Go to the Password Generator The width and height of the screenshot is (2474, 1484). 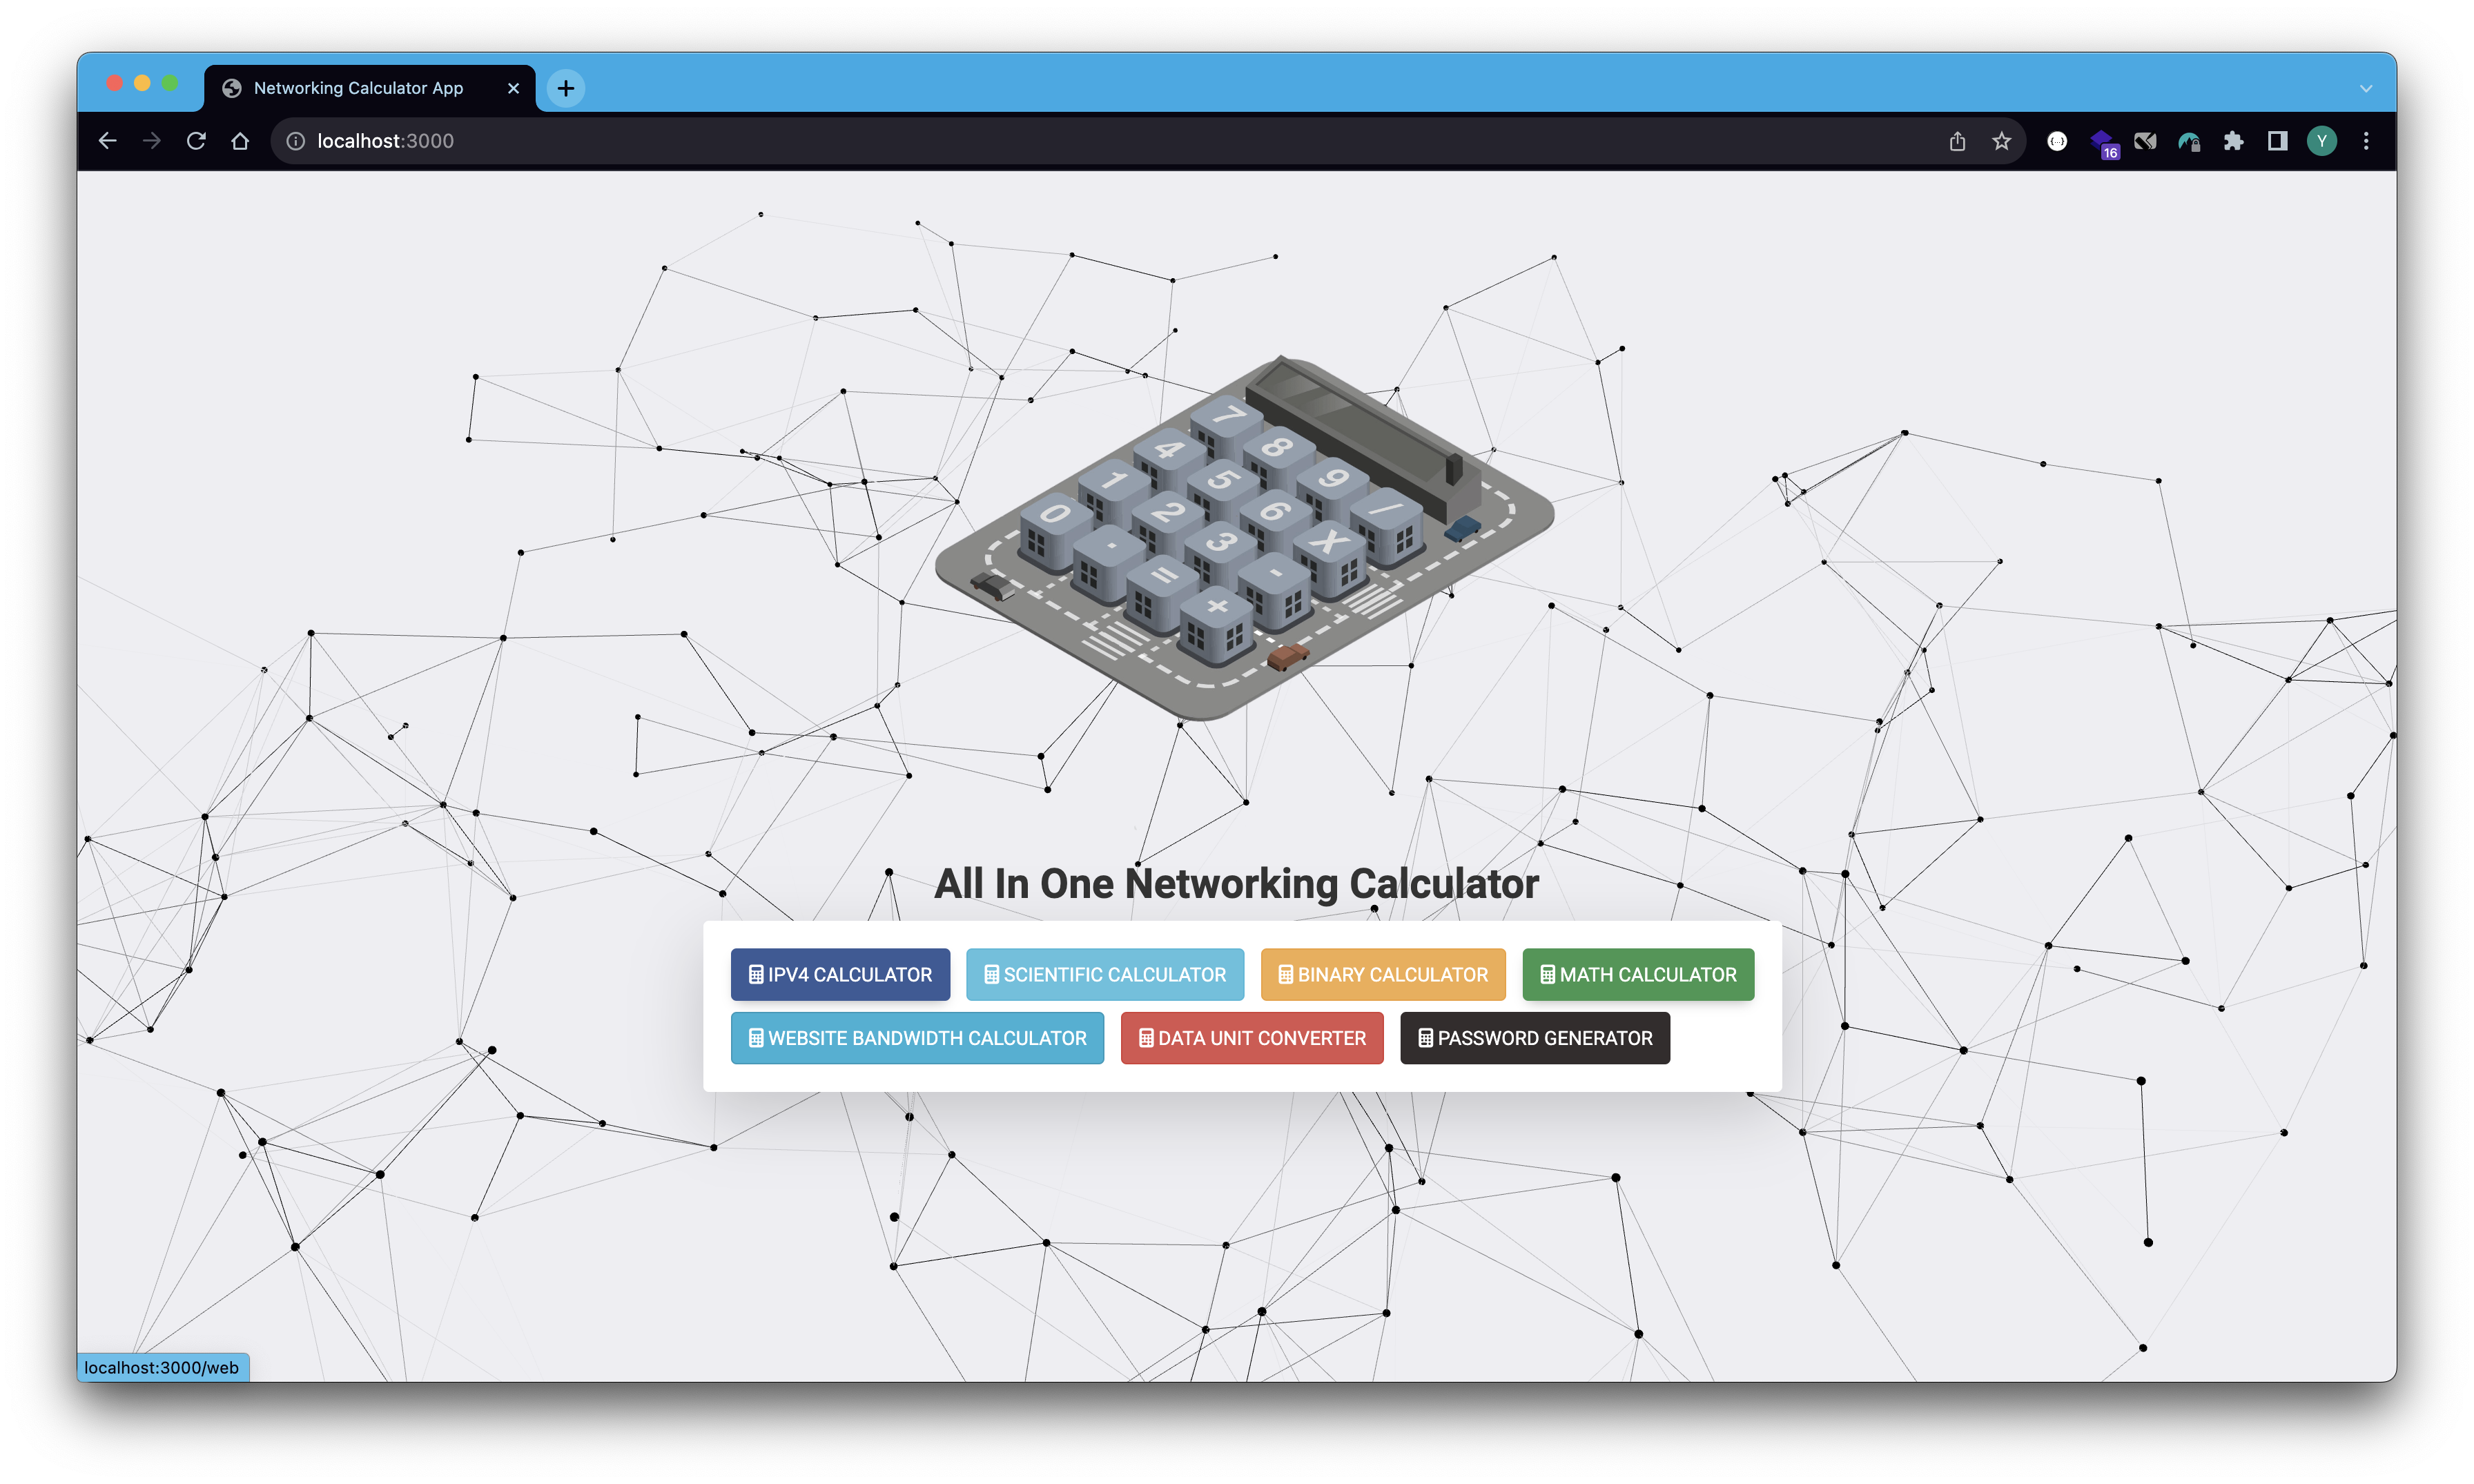pyautogui.click(x=1534, y=1038)
